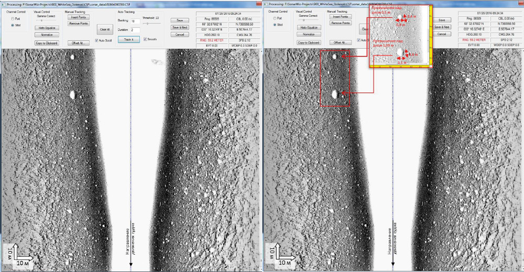Click the SPD:2.12 field in left window

tap(244, 40)
